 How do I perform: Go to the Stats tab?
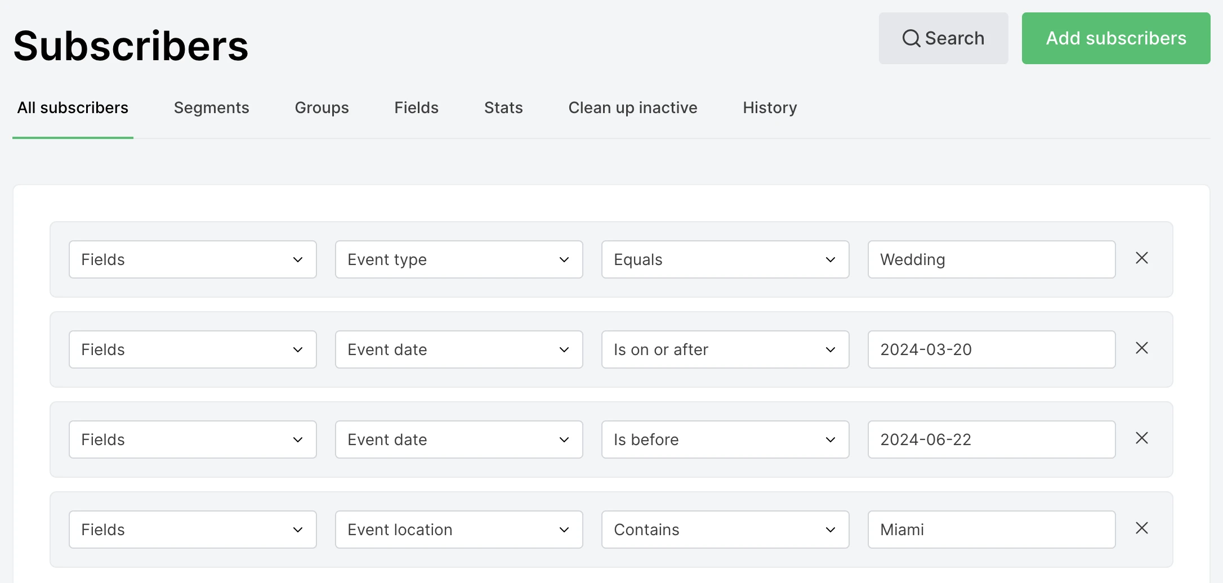pos(503,107)
